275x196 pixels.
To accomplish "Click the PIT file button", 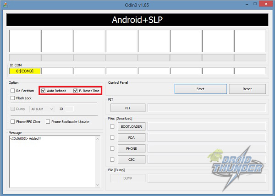I will click(x=128, y=108).
